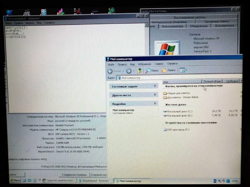Switch to the Имя компьютера tab
This screenshot has width=250, height=187.
point(173,26)
